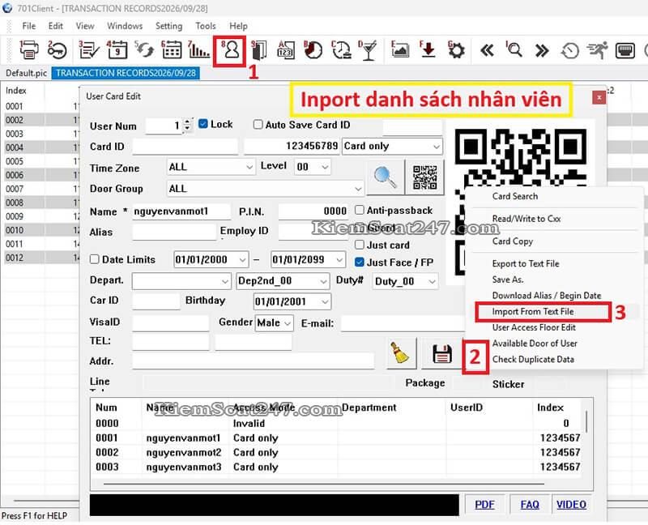
Task: Click the network port toolbar icon
Action: tap(625, 51)
